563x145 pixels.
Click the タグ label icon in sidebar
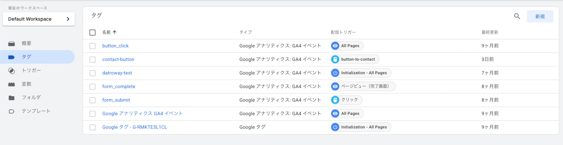[12, 57]
